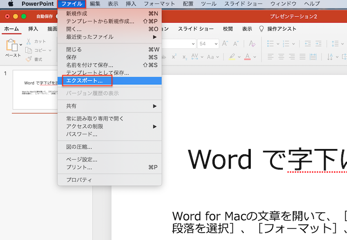Image resolution: width=347 pixels, height=240 pixels.
Task: Switch to the 校閲 ribbon tab
Action: (228, 29)
